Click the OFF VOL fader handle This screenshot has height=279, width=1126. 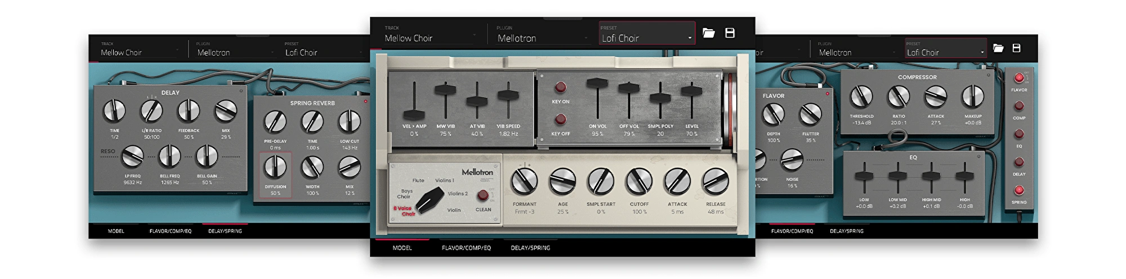pos(629,88)
